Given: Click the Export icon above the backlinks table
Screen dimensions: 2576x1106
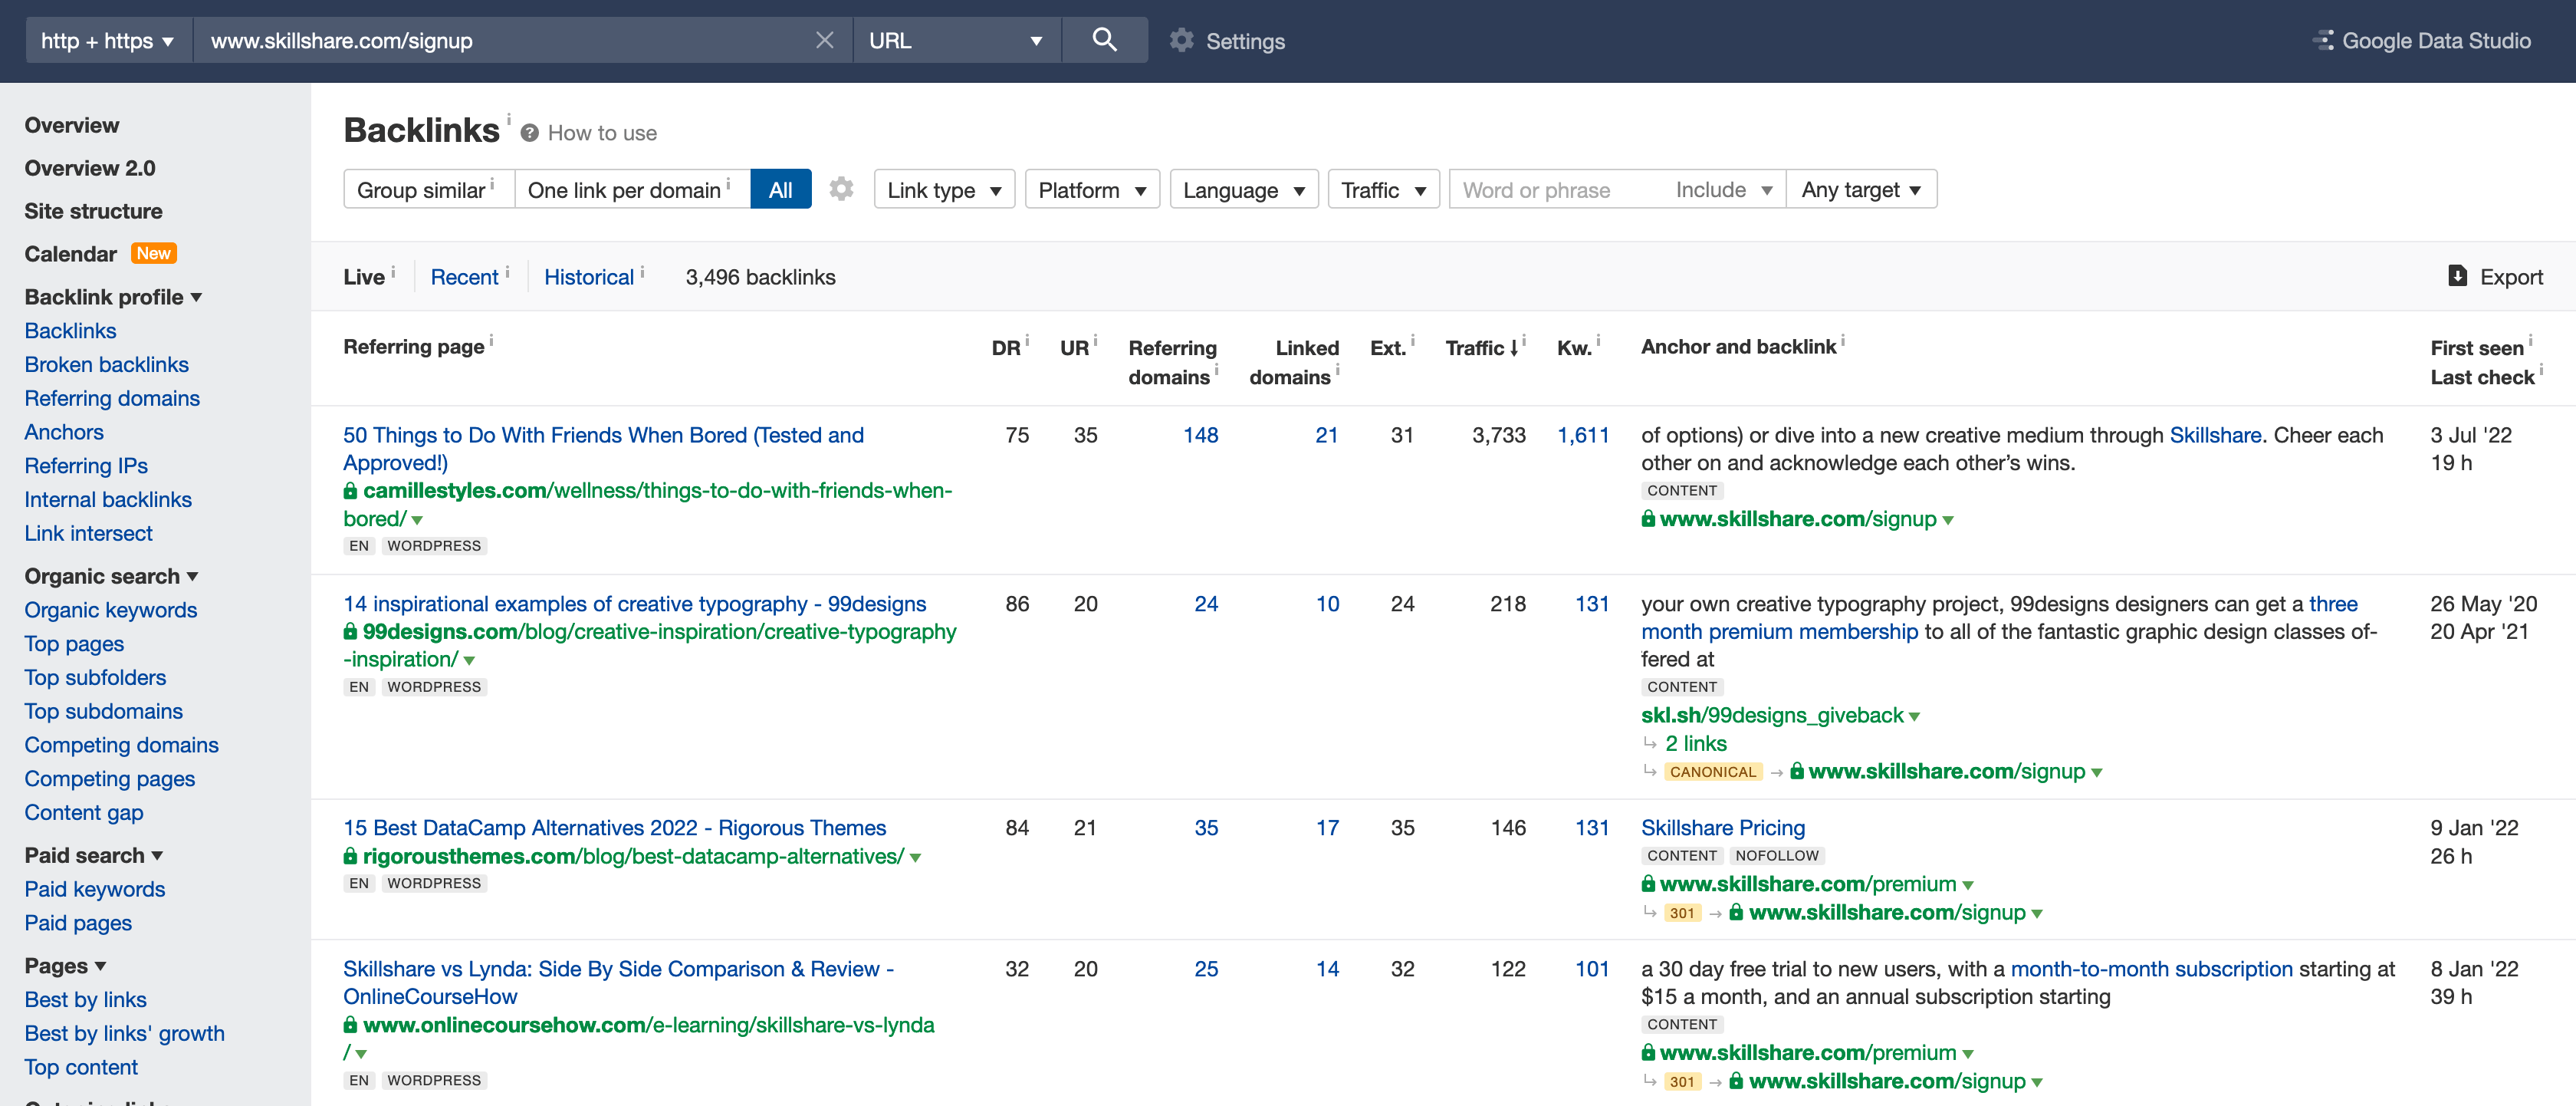Looking at the screenshot, I should pyautogui.click(x=2458, y=276).
